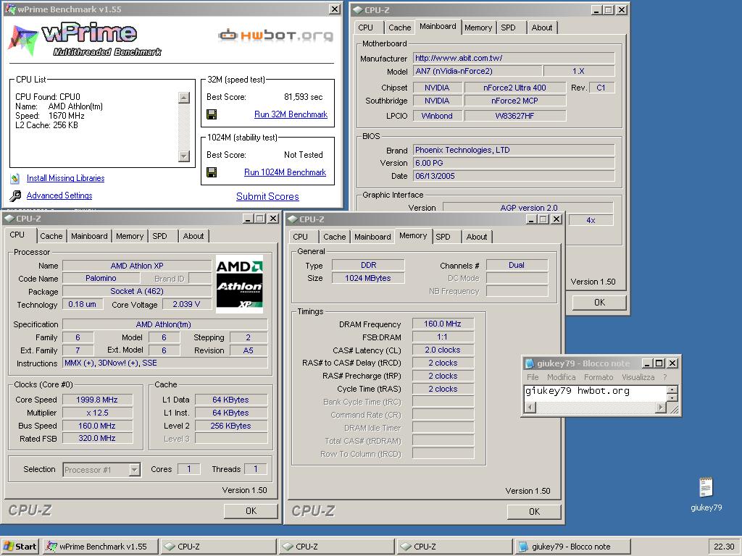Switch to About tab in Memory window

click(477, 237)
